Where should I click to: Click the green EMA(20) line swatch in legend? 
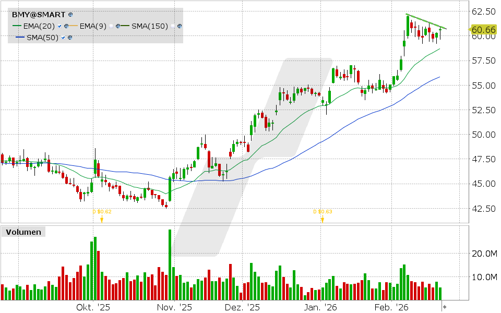[17, 26]
